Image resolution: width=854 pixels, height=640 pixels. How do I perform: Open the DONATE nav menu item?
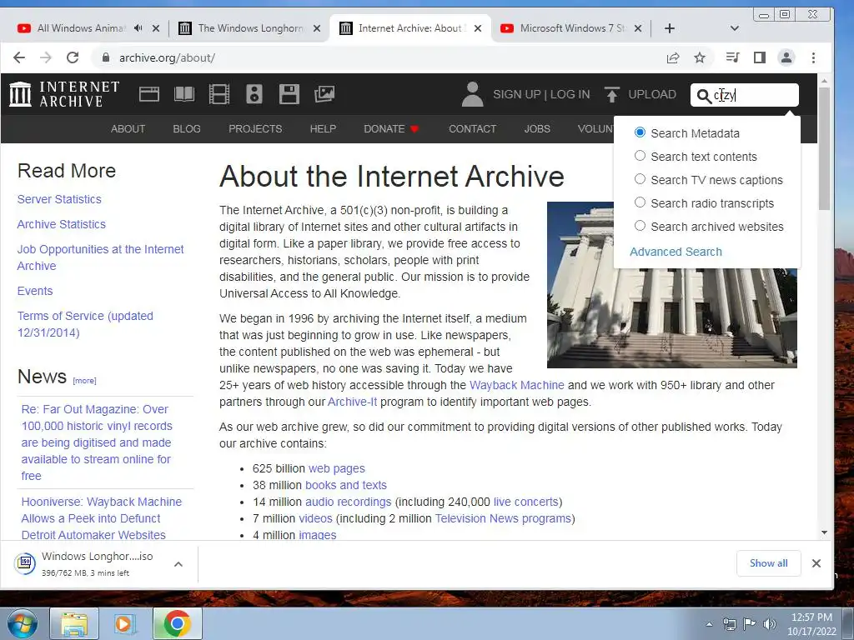point(391,129)
